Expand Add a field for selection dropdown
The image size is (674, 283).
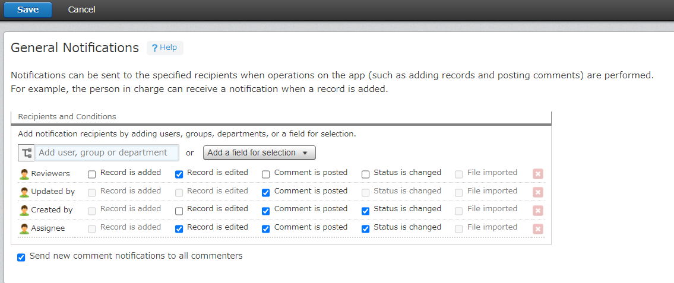(259, 153)
